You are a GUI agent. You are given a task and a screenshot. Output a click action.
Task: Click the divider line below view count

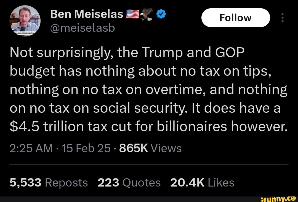pyautogui.click(x=149, y=164)
